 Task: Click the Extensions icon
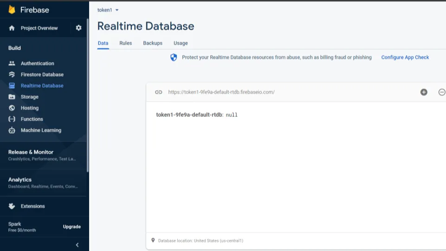12,206
